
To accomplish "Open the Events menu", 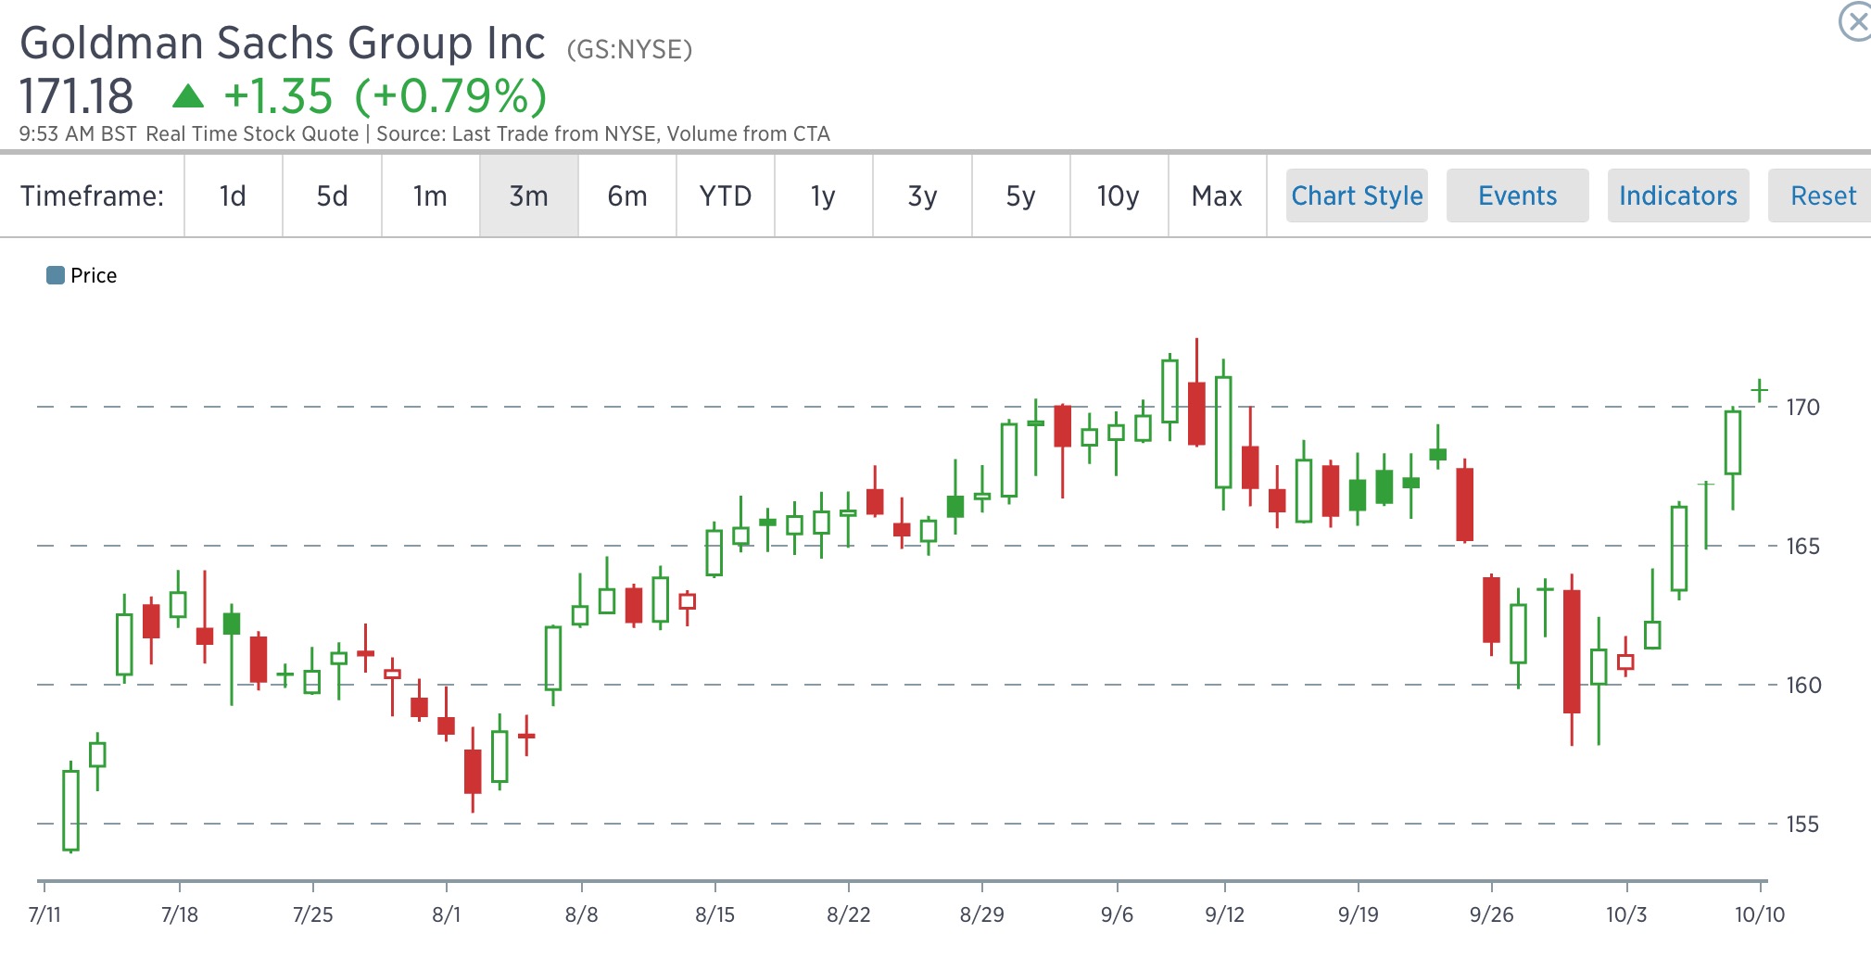I will (1517, 195).
